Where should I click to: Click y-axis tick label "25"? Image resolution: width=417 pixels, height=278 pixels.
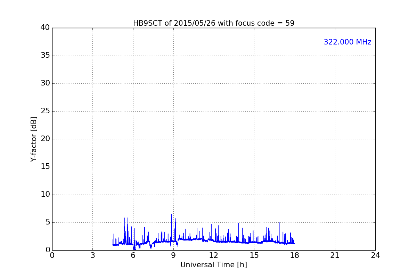pos(45,111)
